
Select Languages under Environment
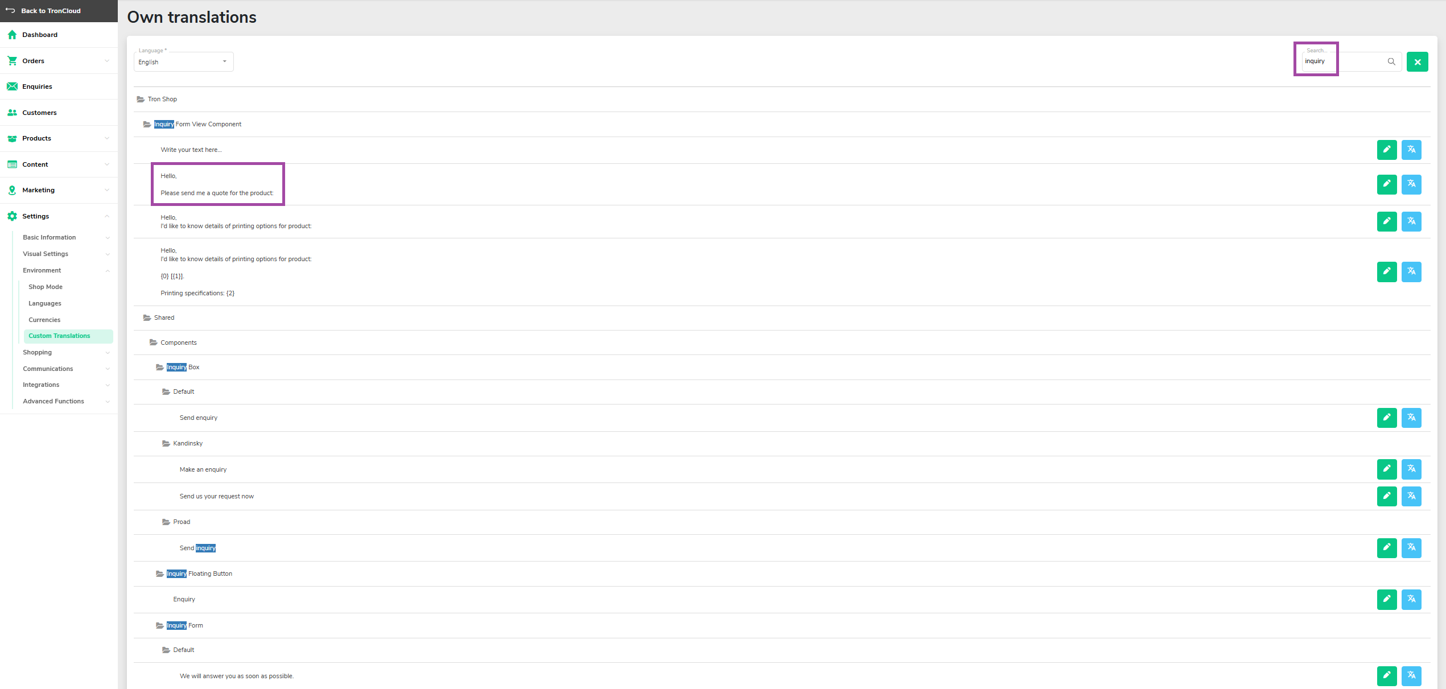45,303
